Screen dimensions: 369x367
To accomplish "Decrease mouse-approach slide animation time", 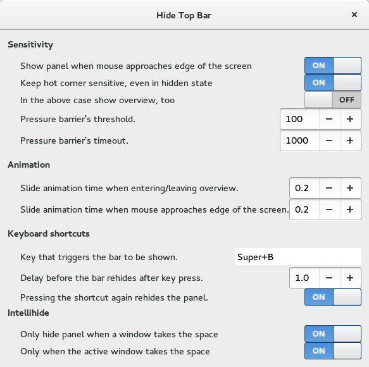I will [330, 209].
